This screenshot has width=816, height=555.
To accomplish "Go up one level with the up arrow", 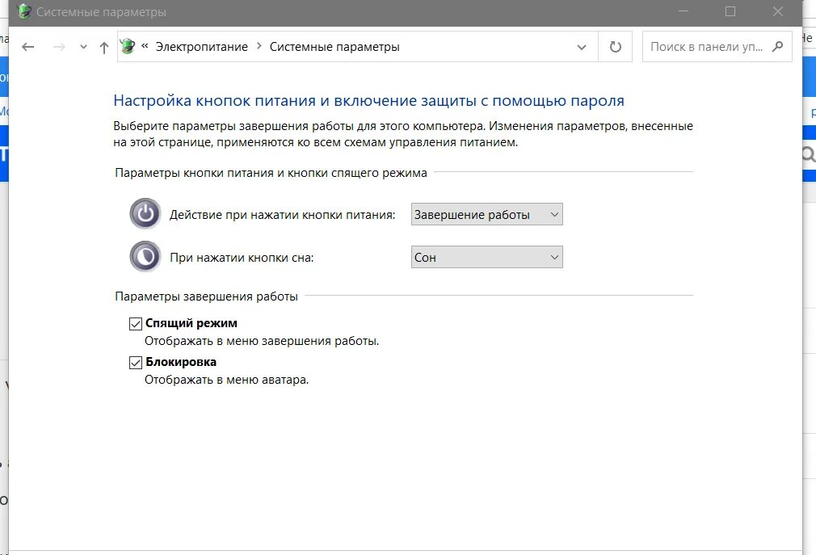I will pyautogui.click(x=103, y=47).
